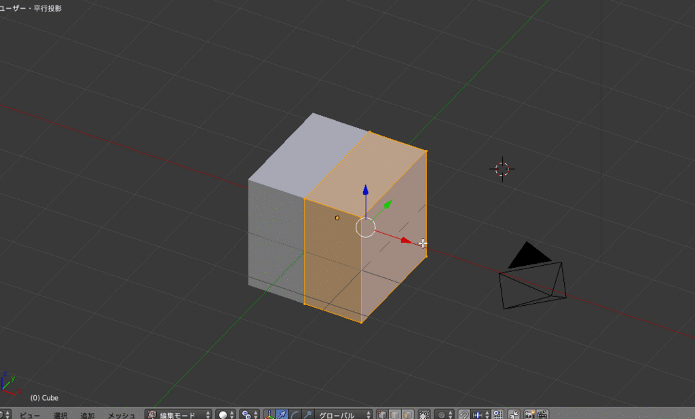Open the 選択 menu

point(60,416)
